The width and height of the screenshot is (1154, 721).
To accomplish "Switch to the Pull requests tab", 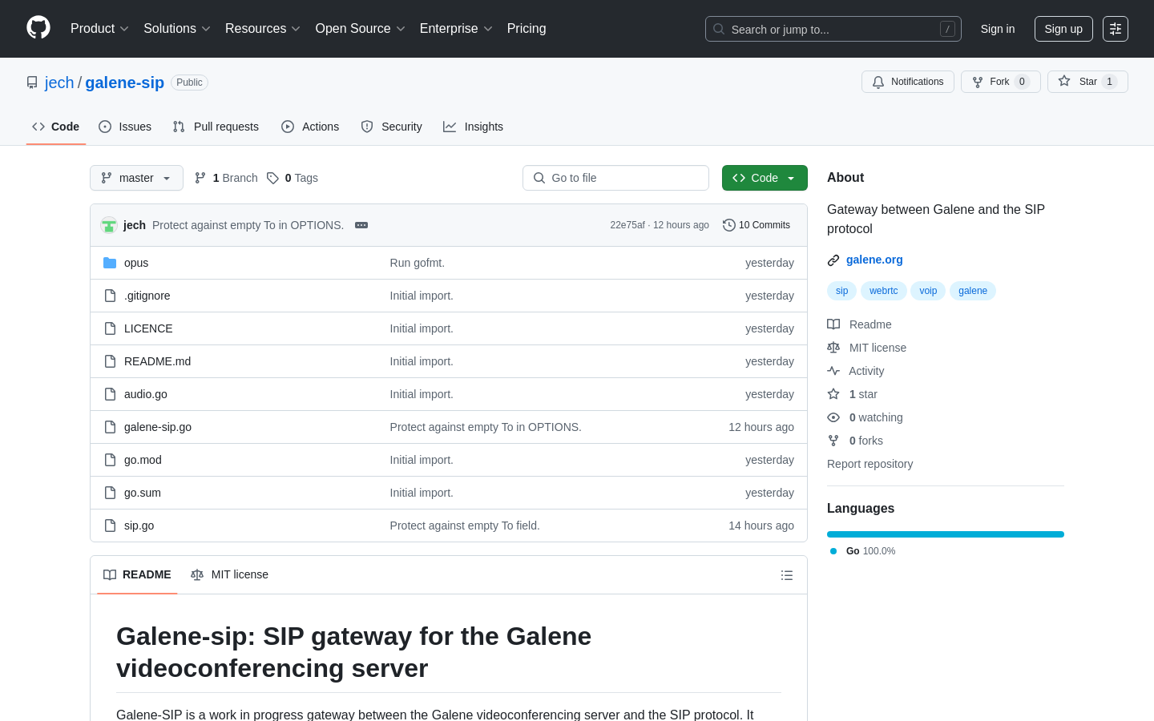I will [216, 127].
